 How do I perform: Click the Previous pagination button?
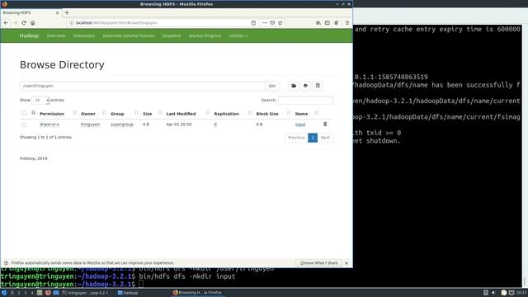296,138
